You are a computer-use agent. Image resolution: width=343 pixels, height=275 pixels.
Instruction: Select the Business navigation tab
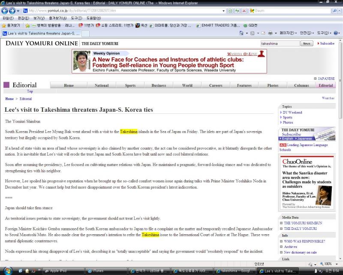[159, 86]
